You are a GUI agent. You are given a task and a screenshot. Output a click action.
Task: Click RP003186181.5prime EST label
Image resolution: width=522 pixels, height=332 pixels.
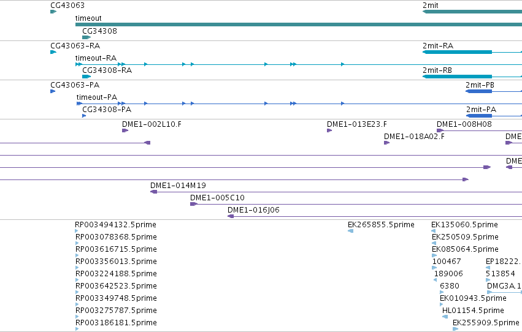pos(116,323)
